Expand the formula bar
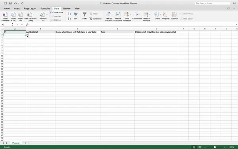Image resolution: width=238 pixels, height=149 pixels. (x=236, y=24)
